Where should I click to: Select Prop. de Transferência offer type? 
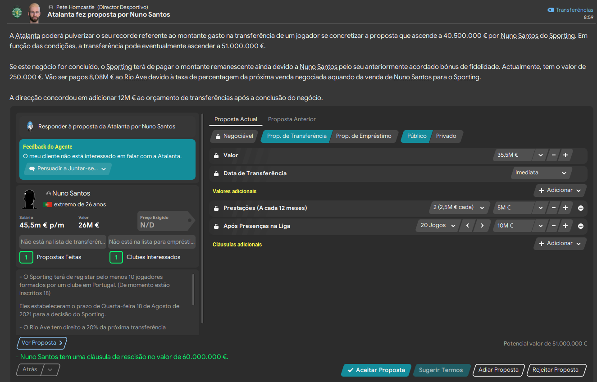pyautogui.click(x=296, y=136)
